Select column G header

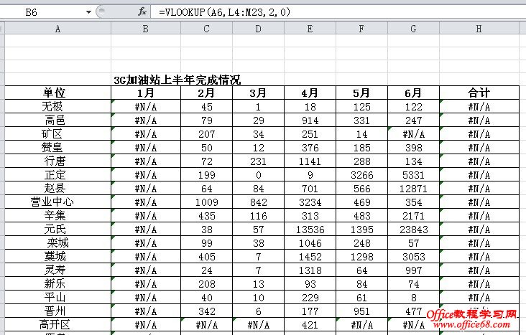click(413, 29)
